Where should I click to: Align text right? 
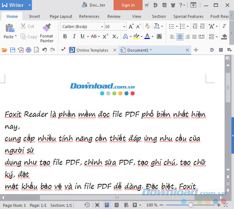point(188,36)
